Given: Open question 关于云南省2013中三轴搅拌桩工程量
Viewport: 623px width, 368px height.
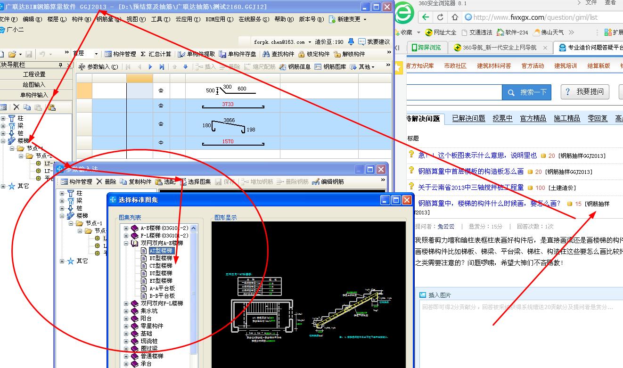Looking at the screenshot, I should (x=471, y=187).
